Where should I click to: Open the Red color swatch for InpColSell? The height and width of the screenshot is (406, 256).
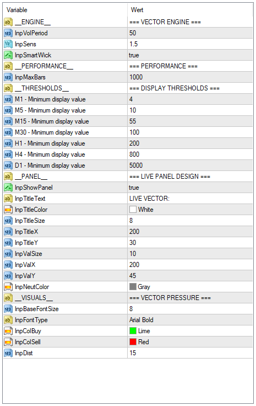click(x=133, y=342)
